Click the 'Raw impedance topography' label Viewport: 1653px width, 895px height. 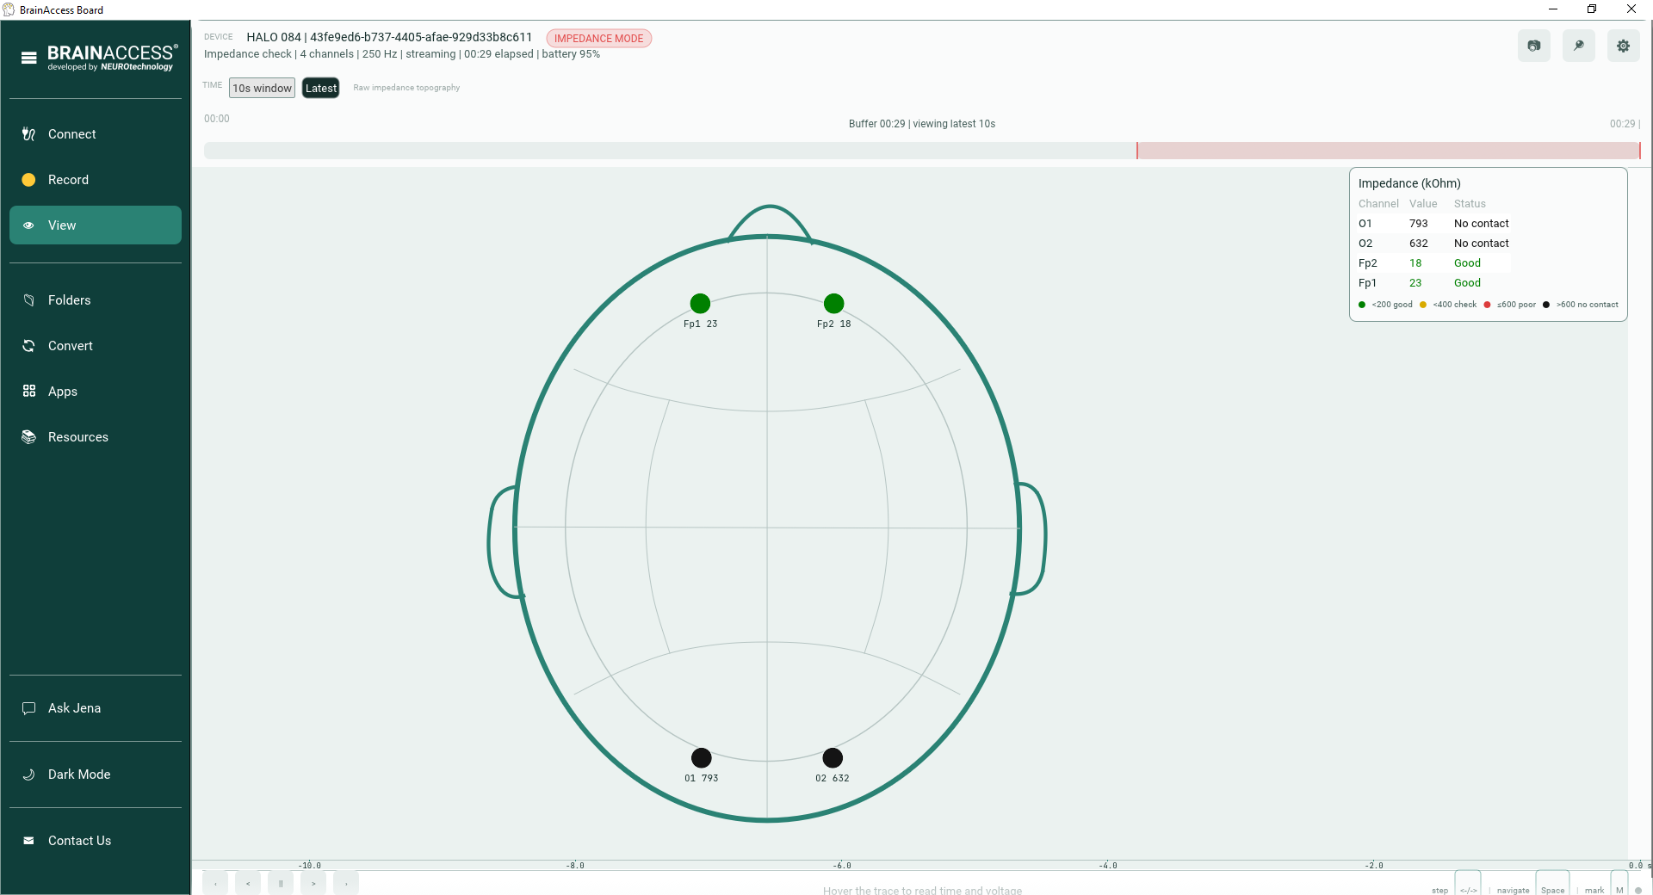(x=406, y=88)
